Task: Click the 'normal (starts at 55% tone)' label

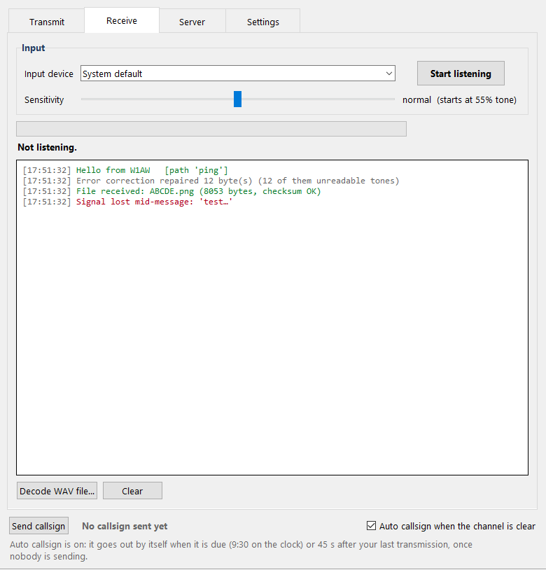Action: tap(459, 99)
